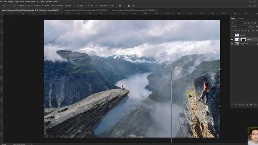Open the Image menu
258x145 pixels.
(x=10, y=2)
